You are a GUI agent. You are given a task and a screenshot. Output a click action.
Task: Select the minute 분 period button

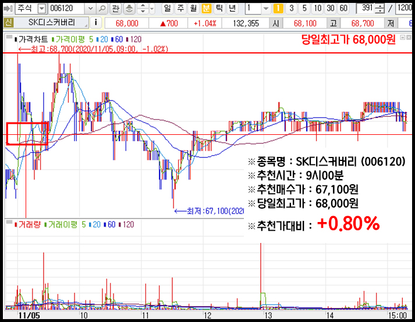click(x=206, y=9)
